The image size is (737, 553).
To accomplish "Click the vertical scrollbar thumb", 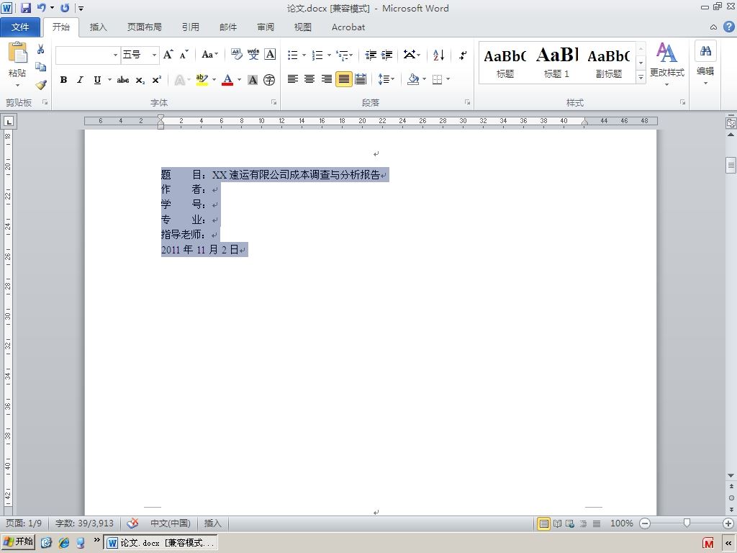I will tap(731, 165).
